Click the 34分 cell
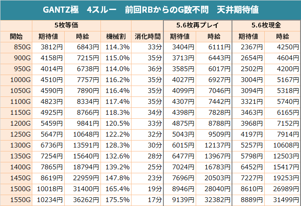Viewport: 301px width, 206px height. (147, 113)
